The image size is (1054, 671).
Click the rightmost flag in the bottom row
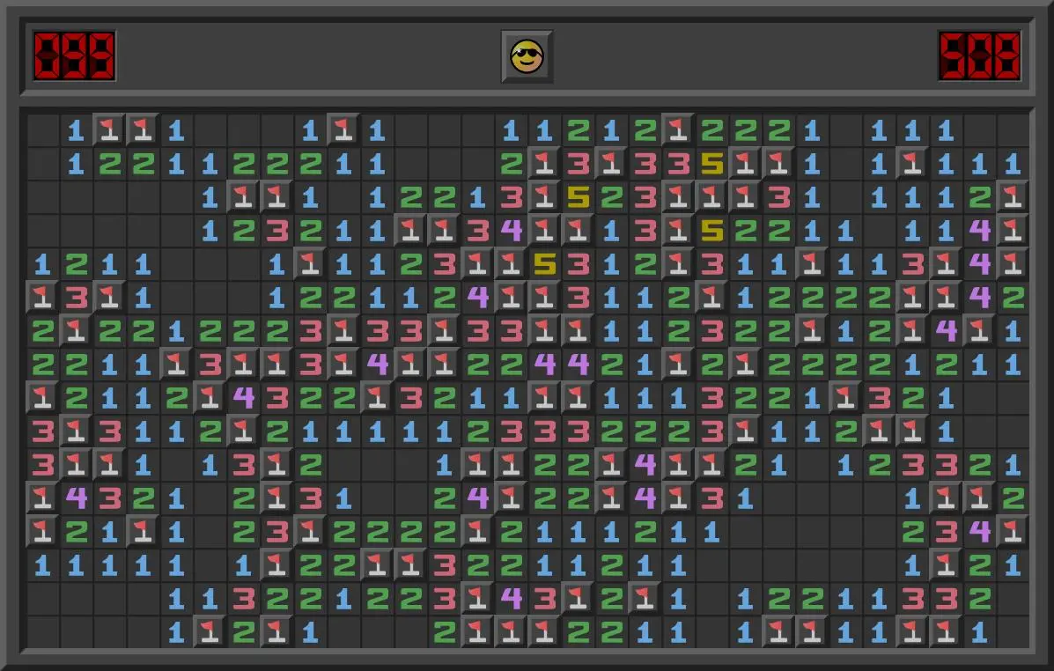pyautogui.click(x=947, y=632)
